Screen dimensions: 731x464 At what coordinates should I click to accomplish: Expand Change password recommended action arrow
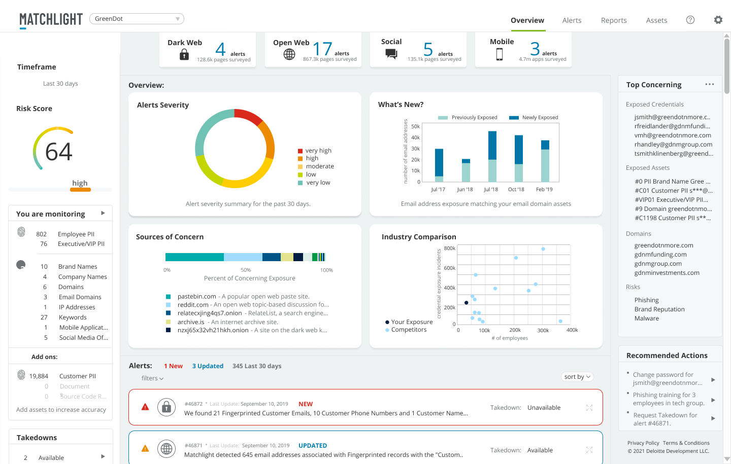pyautogui.click(x=713, y=379)
